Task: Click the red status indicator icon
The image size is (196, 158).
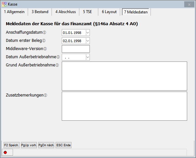Action: 5,152
